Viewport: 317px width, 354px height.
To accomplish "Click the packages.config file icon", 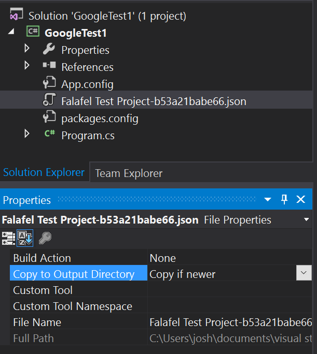I will (x=49, y=116).
